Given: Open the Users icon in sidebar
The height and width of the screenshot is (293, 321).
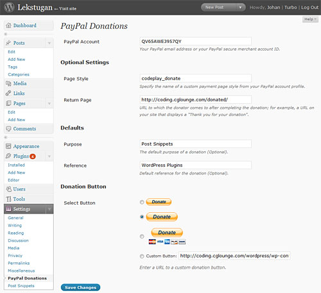Looking at the screenshot, I should click(x=8, y=189).
